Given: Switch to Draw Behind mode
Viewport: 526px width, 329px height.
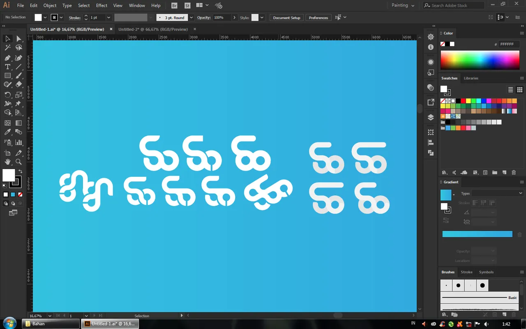Looking at the screenshot, I should click(x=13, y=204).
